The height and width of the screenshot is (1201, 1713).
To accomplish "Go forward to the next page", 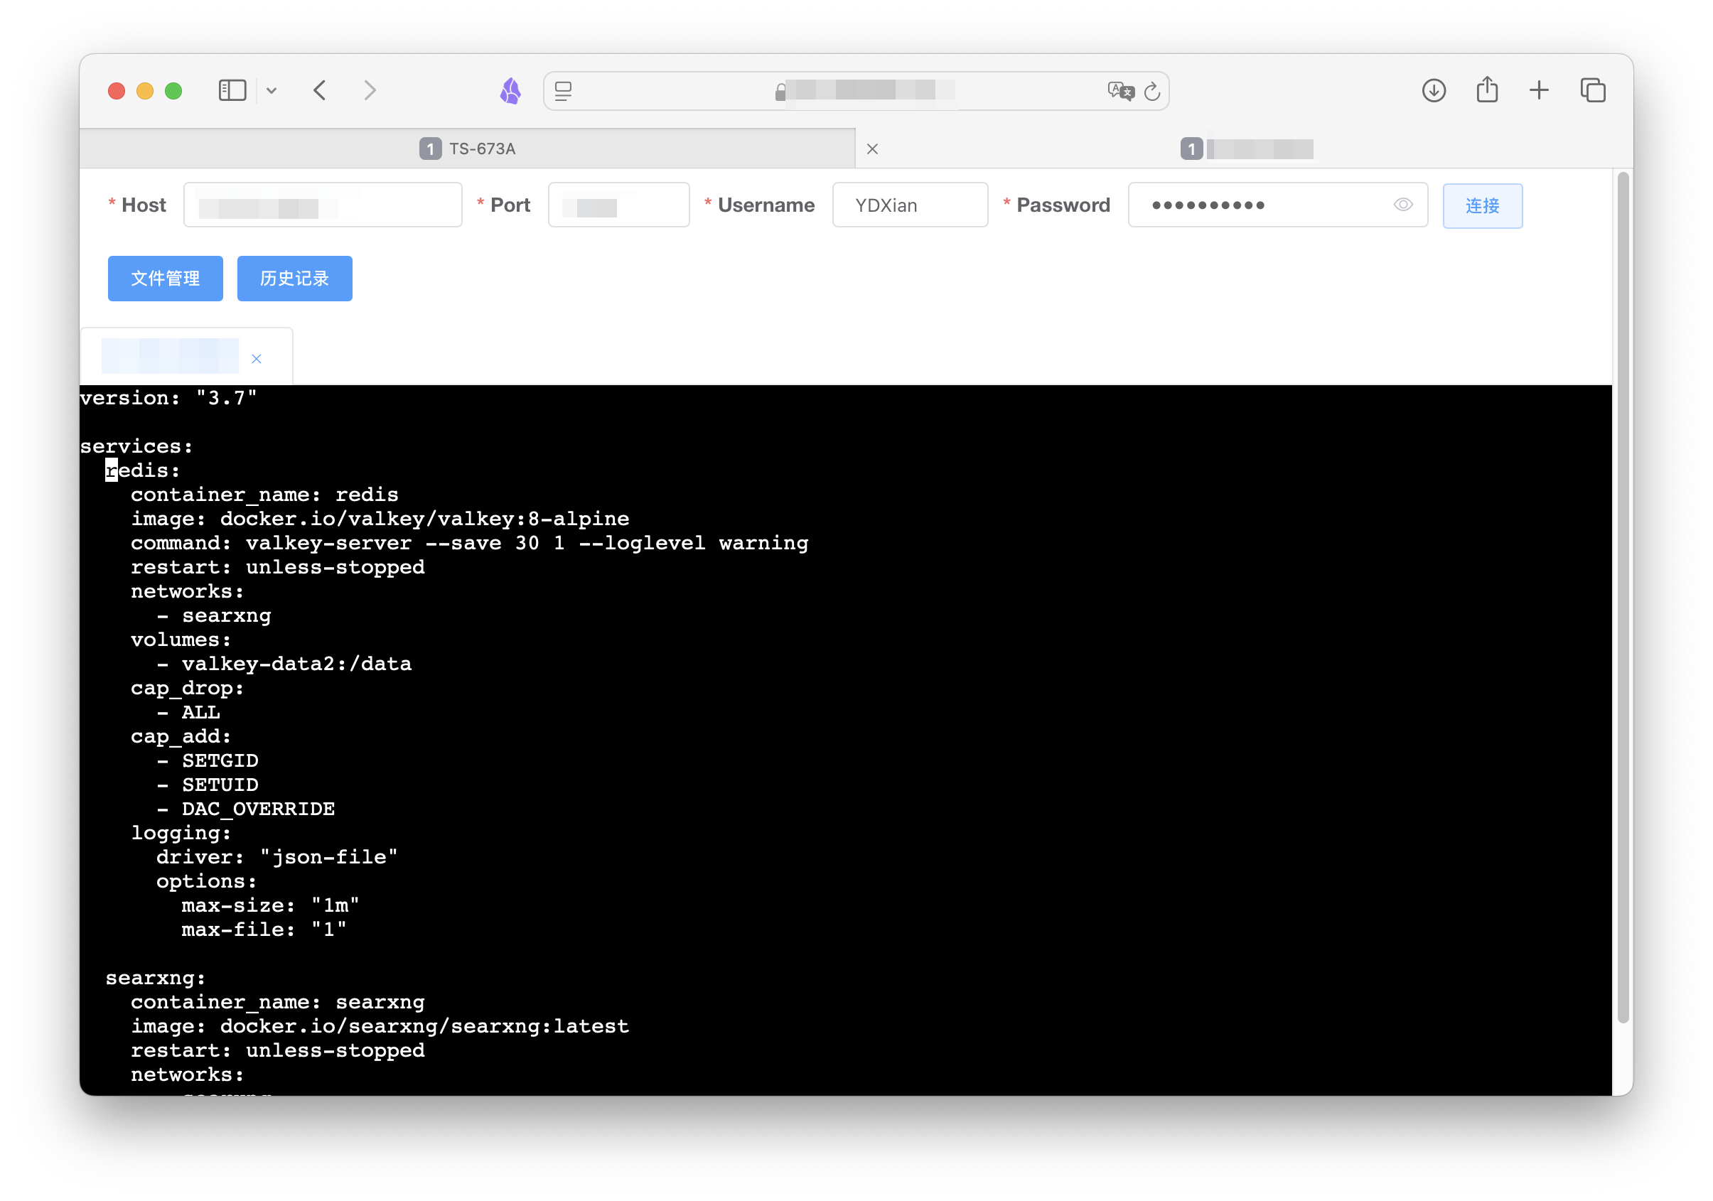I will (x=370, y=91).
